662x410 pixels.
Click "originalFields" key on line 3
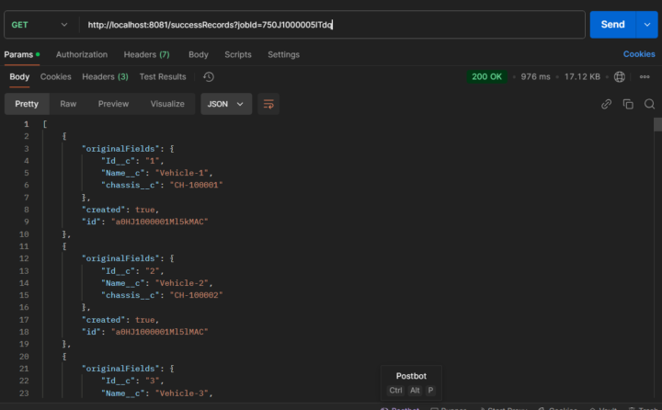tap(120, 149)
